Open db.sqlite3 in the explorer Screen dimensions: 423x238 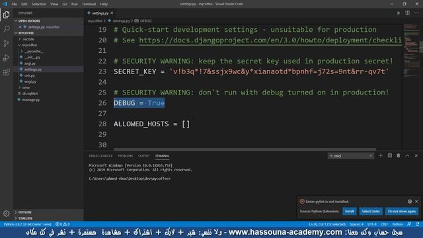pos(30,93)
